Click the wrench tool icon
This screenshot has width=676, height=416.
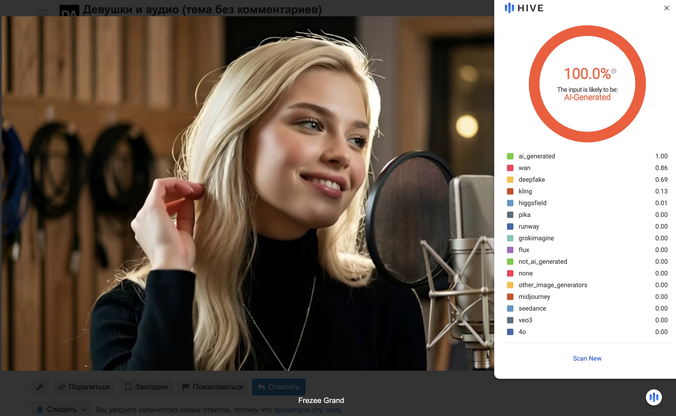click(40, 387)
